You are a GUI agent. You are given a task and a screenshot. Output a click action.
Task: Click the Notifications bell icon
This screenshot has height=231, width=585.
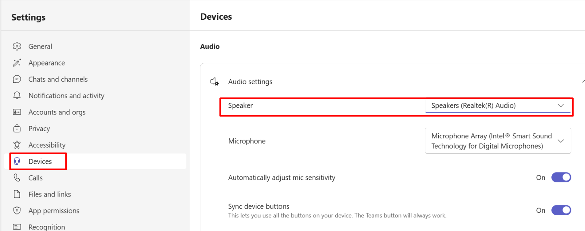(17, 96)
